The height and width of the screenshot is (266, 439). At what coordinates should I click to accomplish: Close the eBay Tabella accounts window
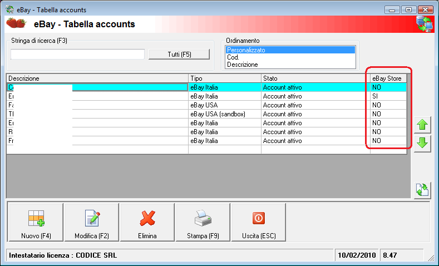click(x=425, y=10)
